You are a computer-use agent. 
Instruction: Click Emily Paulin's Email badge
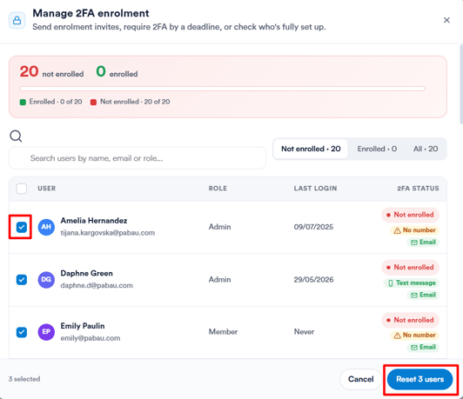[x=423, y=348]
